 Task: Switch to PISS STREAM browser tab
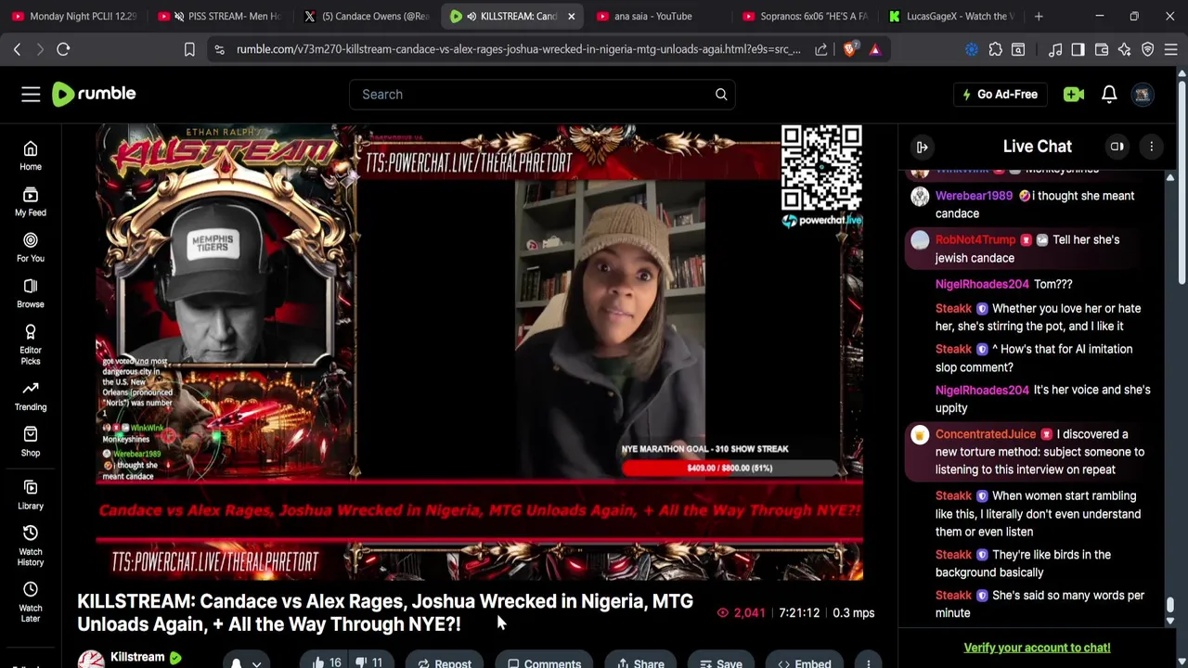(x=220, y=16)
